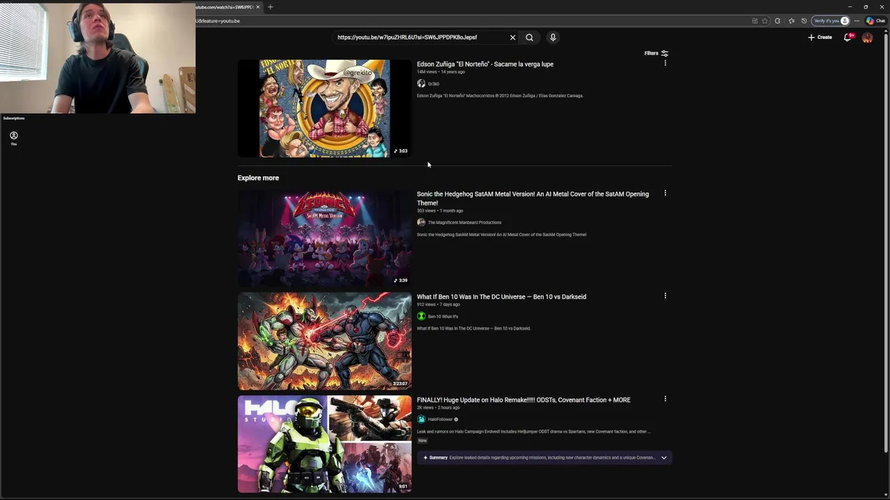890x500 pixels.
Task: Click the Sonic SatAM video description line
Action: point(502,235)
